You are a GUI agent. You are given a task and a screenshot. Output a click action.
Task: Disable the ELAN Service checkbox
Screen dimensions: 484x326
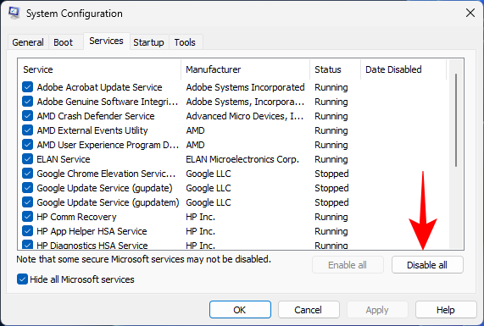coord(27,159)
